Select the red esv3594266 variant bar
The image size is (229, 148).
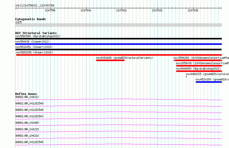(198, 60)
